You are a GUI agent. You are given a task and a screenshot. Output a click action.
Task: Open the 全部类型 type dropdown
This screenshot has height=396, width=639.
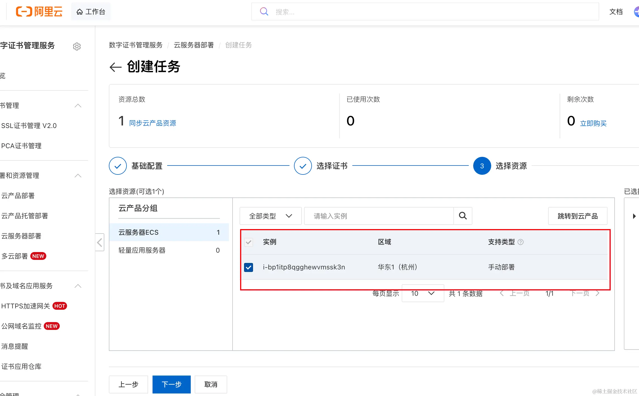point(270,216)
